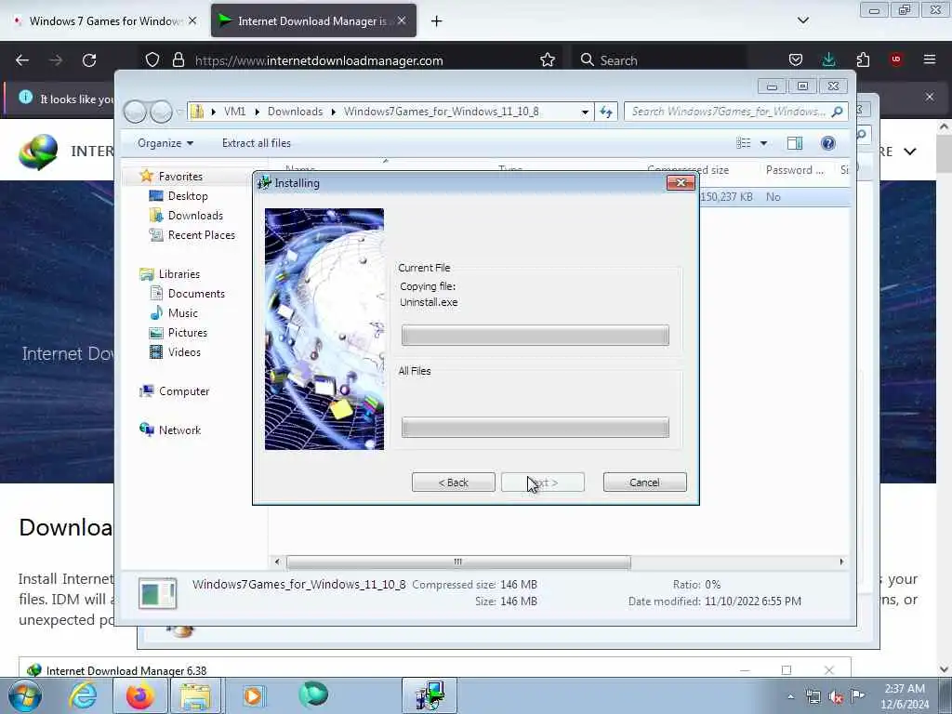This screenshot has height=714, width=952.
Task: Open Windows Media Player from taskbar
Action: click(253, 695)
